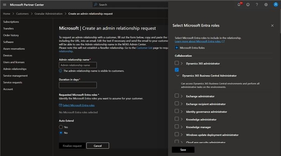The height and width of the screenshot is (156, 281).
Task: Check the Exchange recipient administrator checkbox
Action: (x=177, y=103)
